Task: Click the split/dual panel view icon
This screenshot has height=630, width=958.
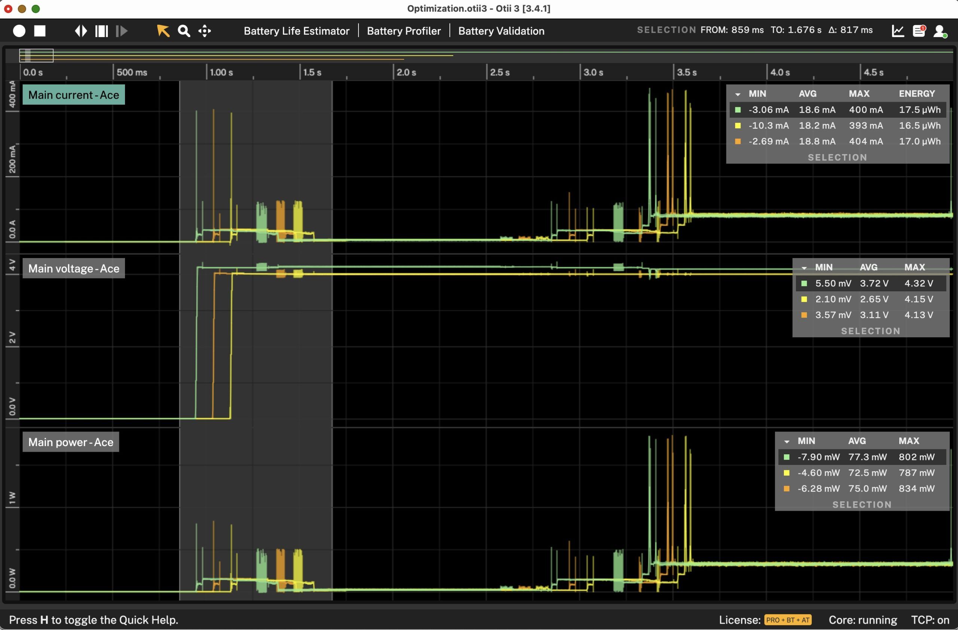Action: click(101, 30)
